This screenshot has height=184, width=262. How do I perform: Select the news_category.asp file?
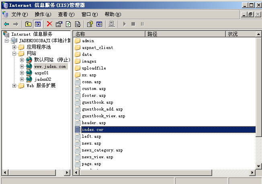pos(102,150)
